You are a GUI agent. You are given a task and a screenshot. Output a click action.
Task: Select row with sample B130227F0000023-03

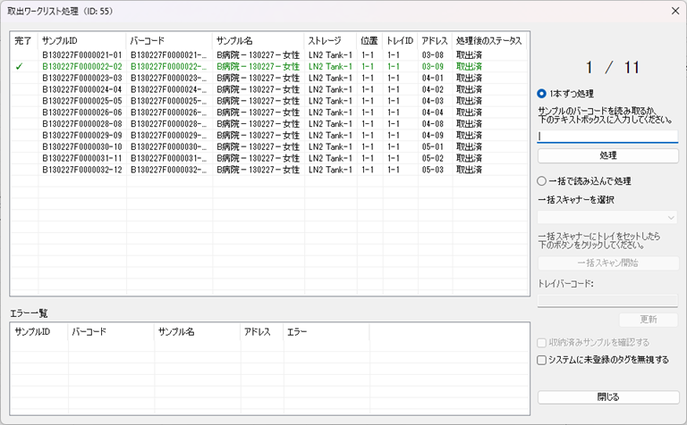pyautogui.click(x=82, y=78)
